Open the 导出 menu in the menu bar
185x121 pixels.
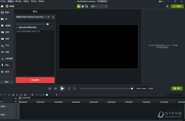click(34, 1)
